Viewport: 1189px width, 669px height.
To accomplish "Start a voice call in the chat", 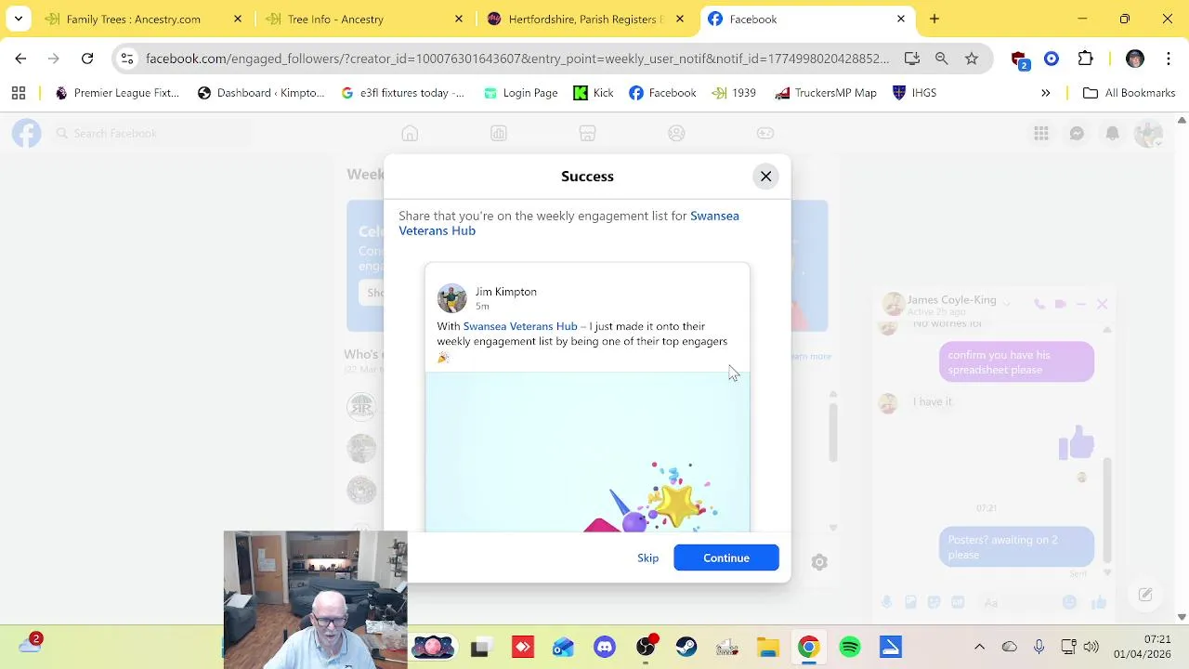I will (x=1039, y=304).
